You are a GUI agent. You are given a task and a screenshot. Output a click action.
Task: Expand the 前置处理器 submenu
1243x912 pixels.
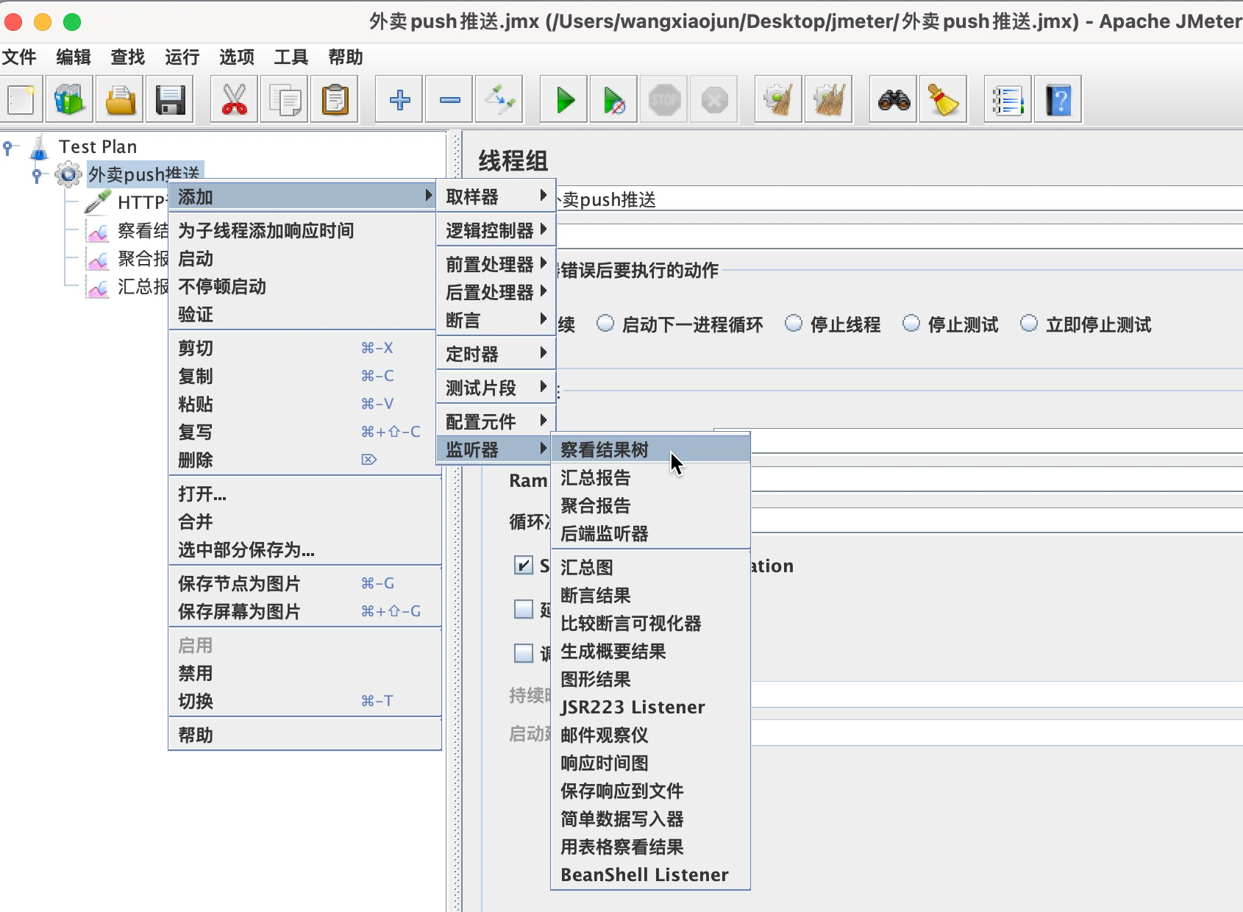click(x=496, y=264)
